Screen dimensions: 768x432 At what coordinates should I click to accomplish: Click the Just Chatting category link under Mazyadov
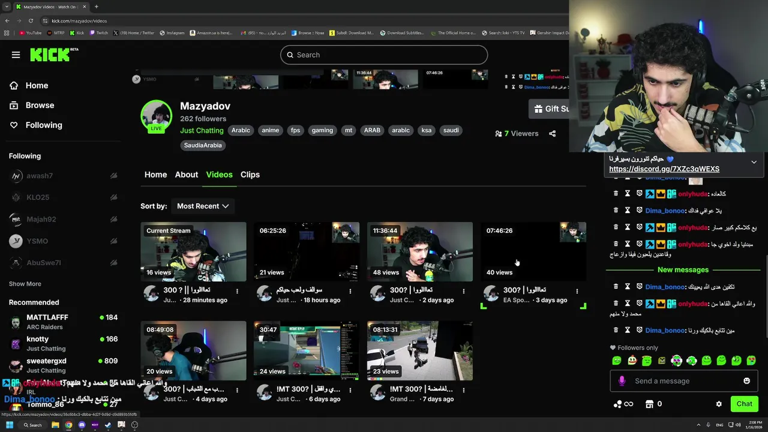pos(202,130)
